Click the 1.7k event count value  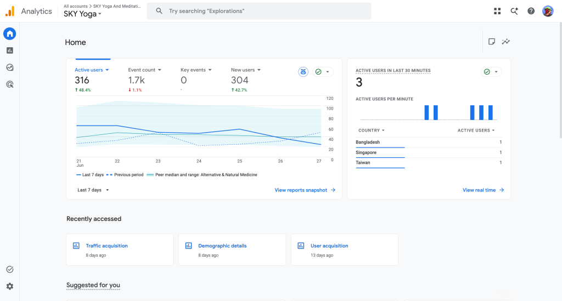(137, 80)
